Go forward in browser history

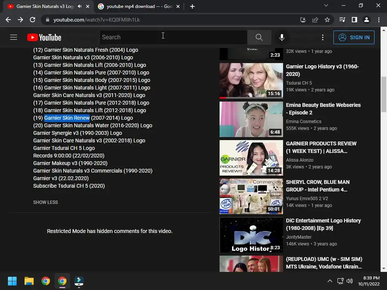pos(20,20)
